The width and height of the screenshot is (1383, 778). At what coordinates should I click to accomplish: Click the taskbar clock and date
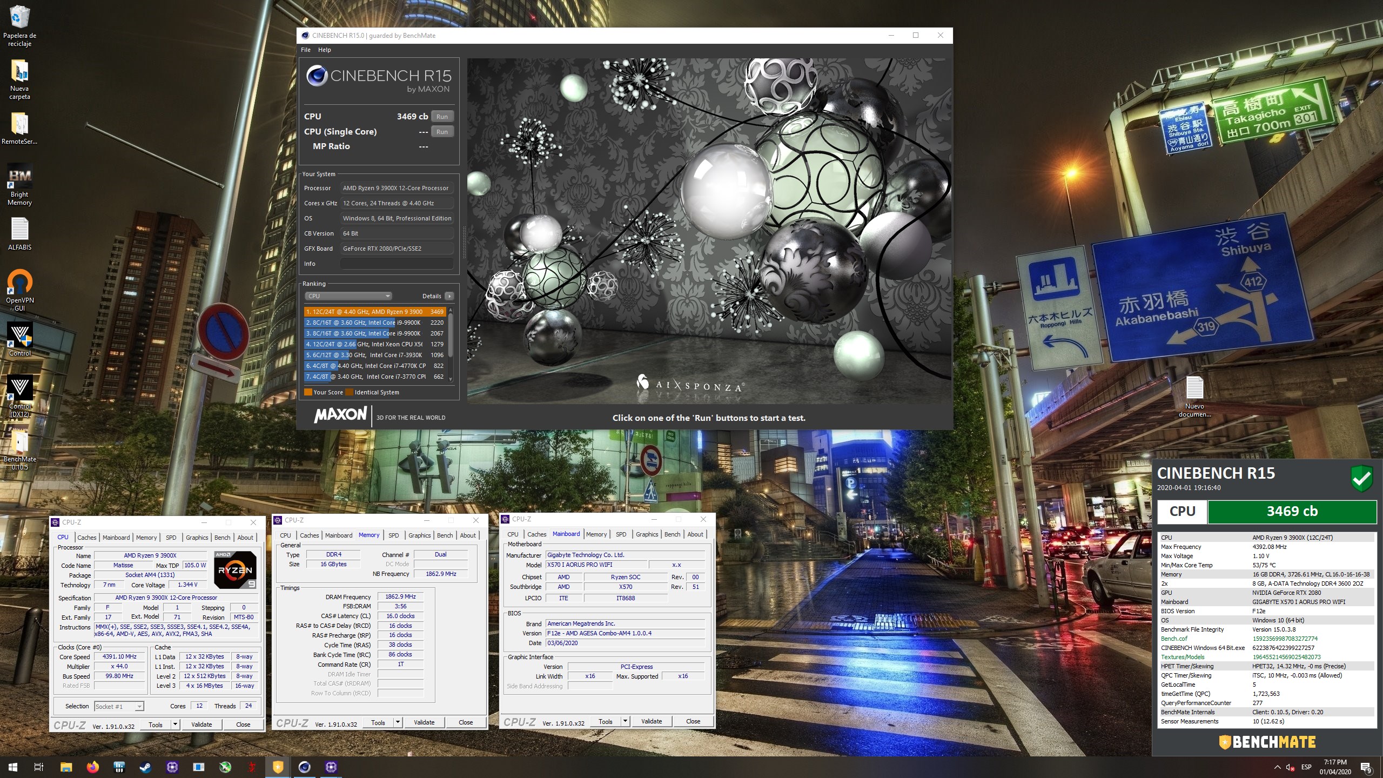pyautogui.click(x=1335, y=767)
